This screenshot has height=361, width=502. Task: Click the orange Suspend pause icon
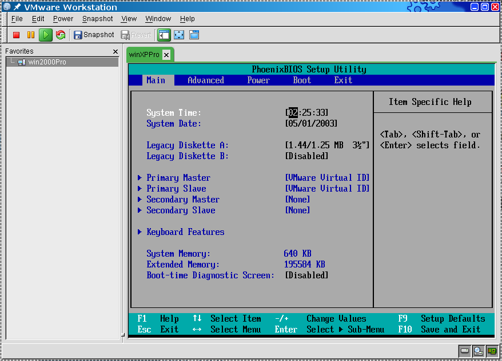pos(31,35)
